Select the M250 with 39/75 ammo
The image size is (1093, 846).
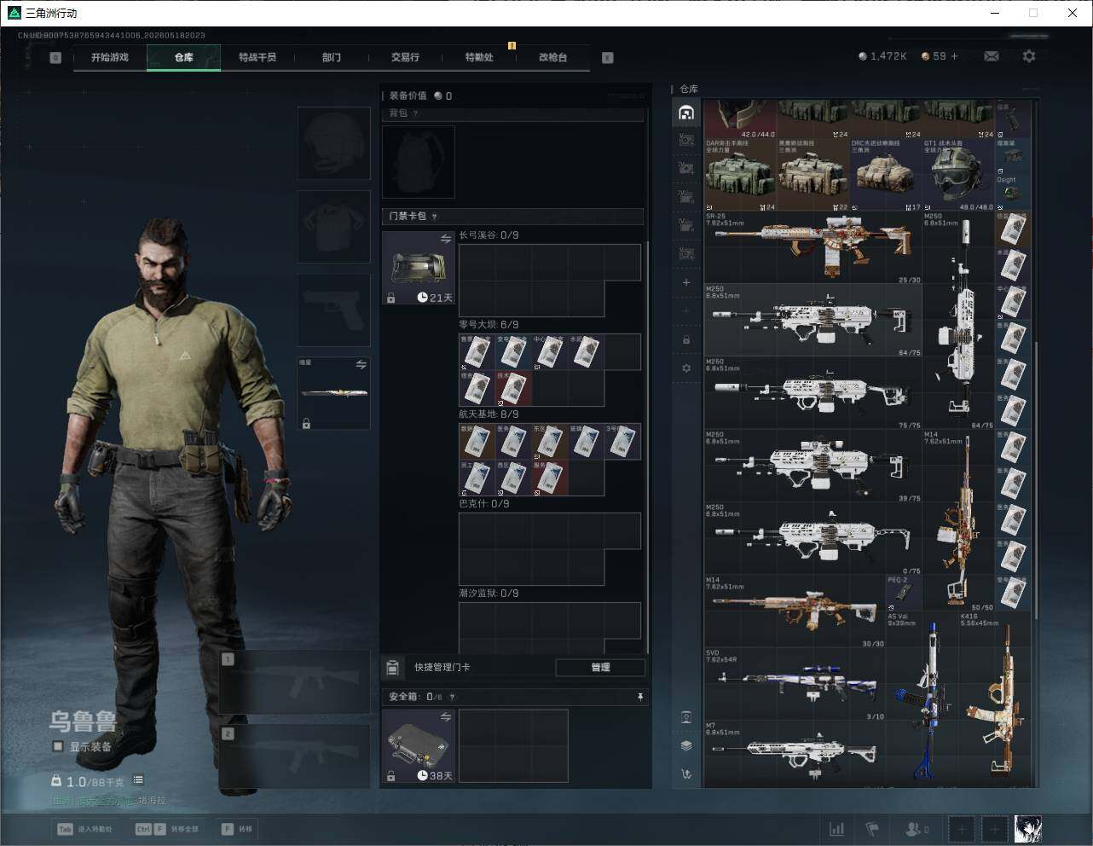click(x=813, y=466)
